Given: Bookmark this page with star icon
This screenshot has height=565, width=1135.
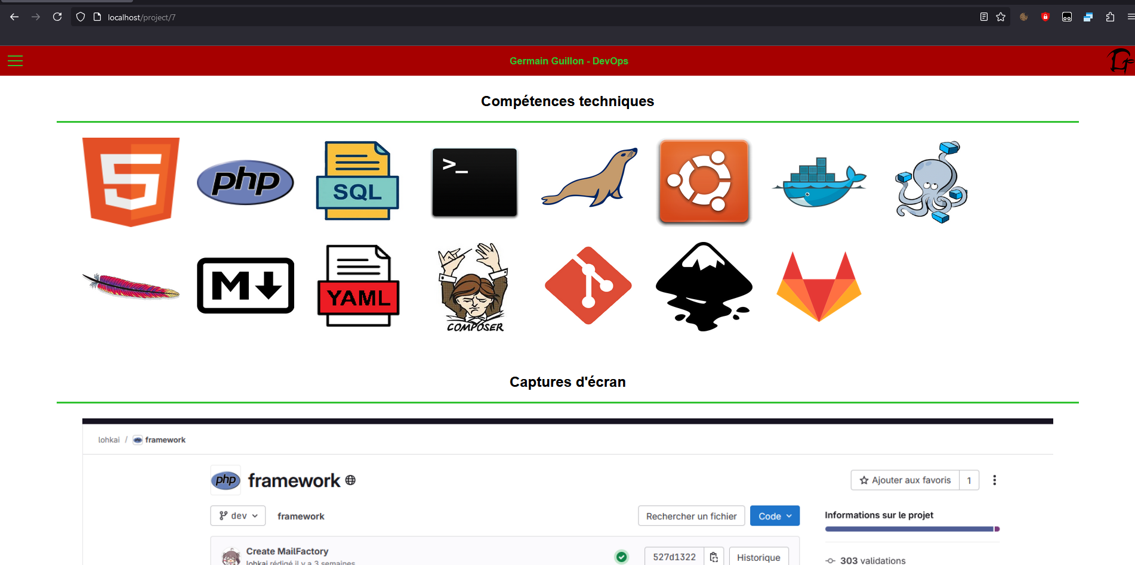Looking at the screenshot, I should tap(1001, 17).
